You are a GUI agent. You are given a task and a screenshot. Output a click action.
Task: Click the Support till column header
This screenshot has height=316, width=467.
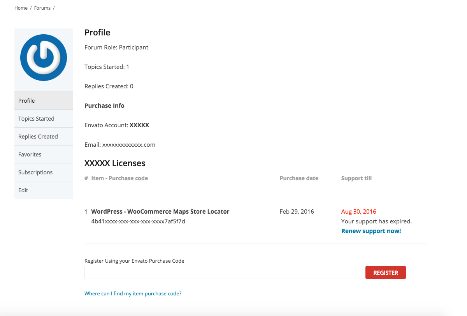[356, 178]
